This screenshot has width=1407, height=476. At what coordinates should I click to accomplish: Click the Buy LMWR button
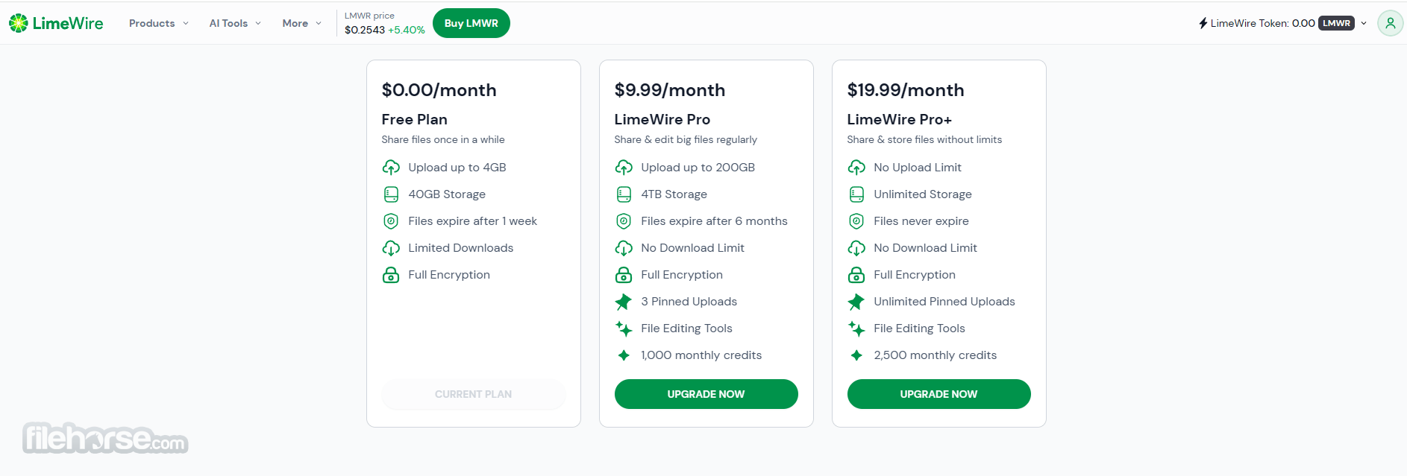coord(471,23)
